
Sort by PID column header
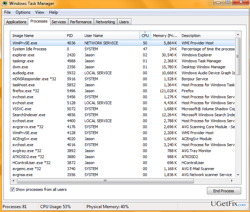[74, 36]
